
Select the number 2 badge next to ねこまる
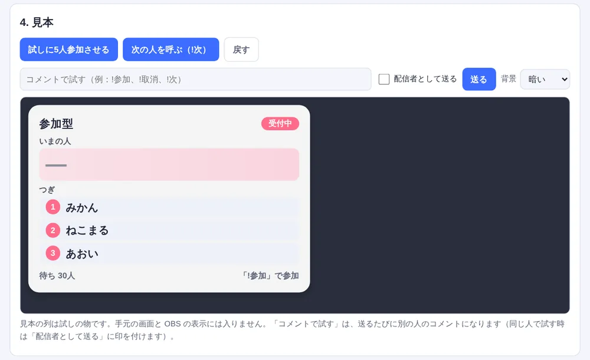click(53, 230)
